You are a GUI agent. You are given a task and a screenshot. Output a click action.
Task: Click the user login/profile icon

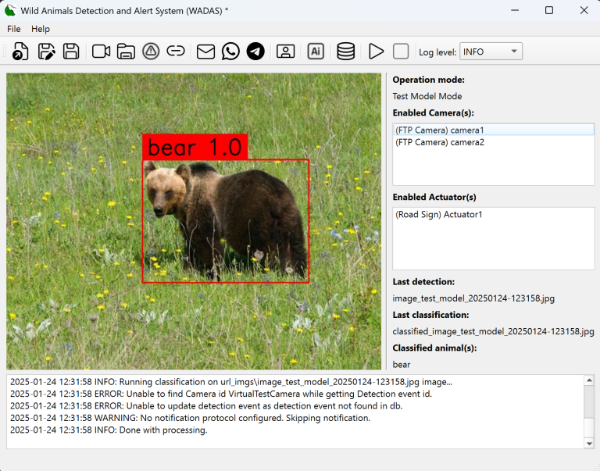click(286, 52)
